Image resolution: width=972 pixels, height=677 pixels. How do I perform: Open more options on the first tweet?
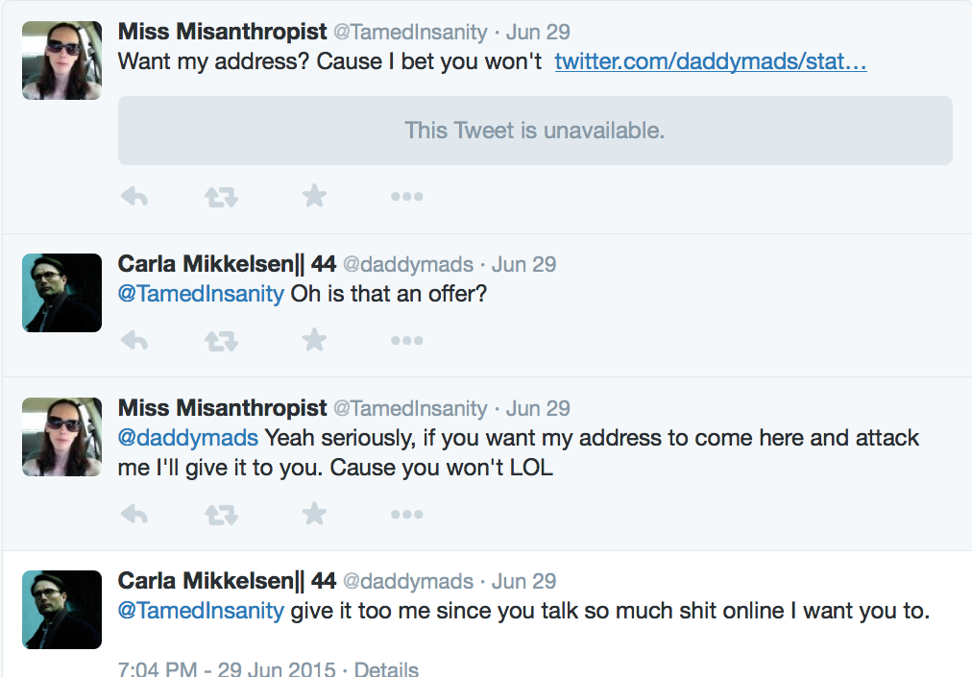click(406, 197)
